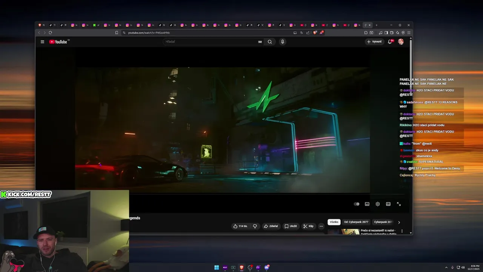Open a new browser tab with plus

(x=376, y=25)
